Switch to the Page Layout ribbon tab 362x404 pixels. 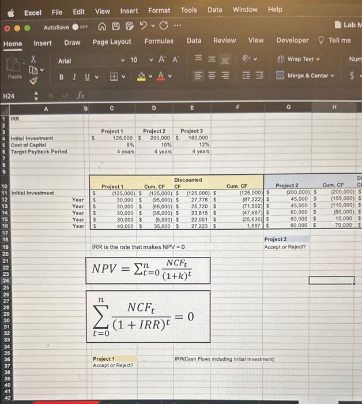coord(112,42)
